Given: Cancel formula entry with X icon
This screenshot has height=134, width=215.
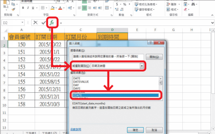Looking at the screenshot, I should coord(35,23).
